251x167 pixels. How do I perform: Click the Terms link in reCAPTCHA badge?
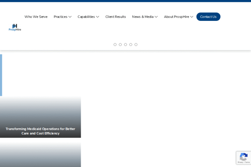click(x=247, y=162)
